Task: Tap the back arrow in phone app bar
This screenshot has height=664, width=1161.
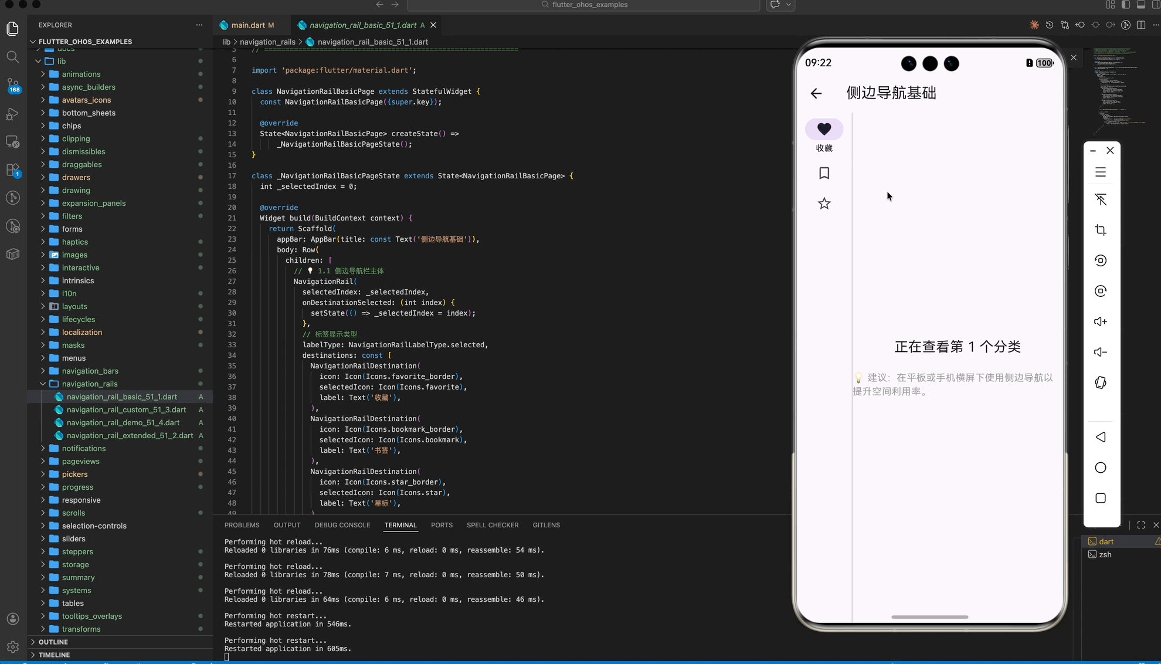Action: [x=816, y=93]
